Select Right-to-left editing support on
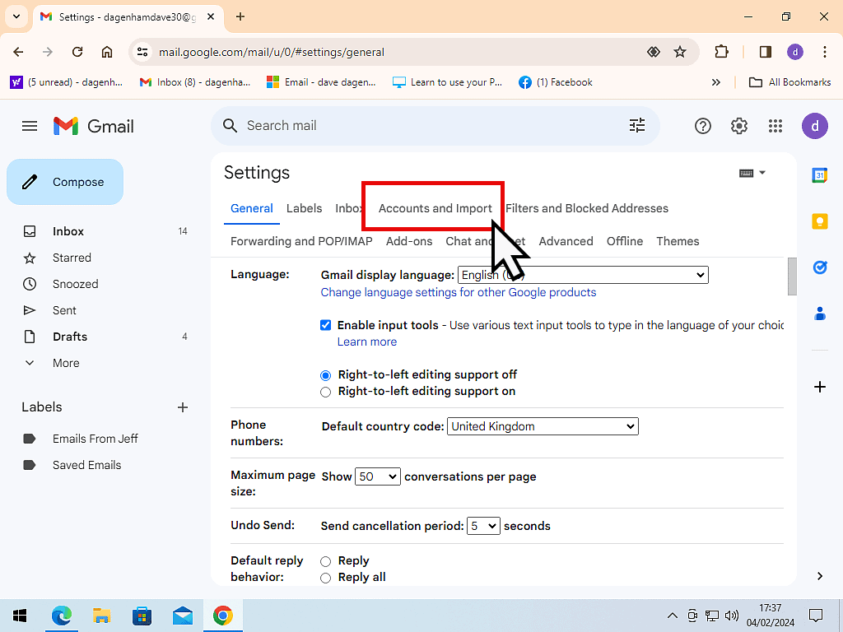Screen dimensions: 843x632 pos(326,392)
